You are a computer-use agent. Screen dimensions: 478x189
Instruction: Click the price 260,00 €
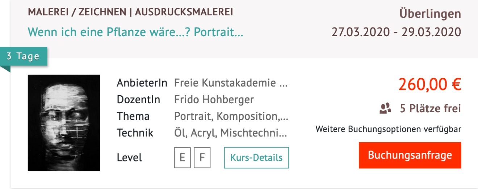pyautogui.click(x=429, y=85)
